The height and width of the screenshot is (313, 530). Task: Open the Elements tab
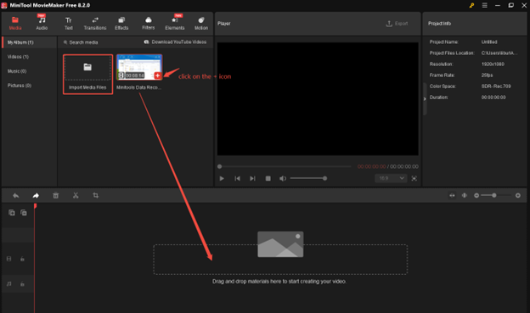click(175, 23)
